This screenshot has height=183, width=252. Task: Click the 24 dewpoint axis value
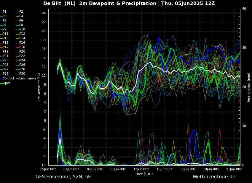point(44,13)
